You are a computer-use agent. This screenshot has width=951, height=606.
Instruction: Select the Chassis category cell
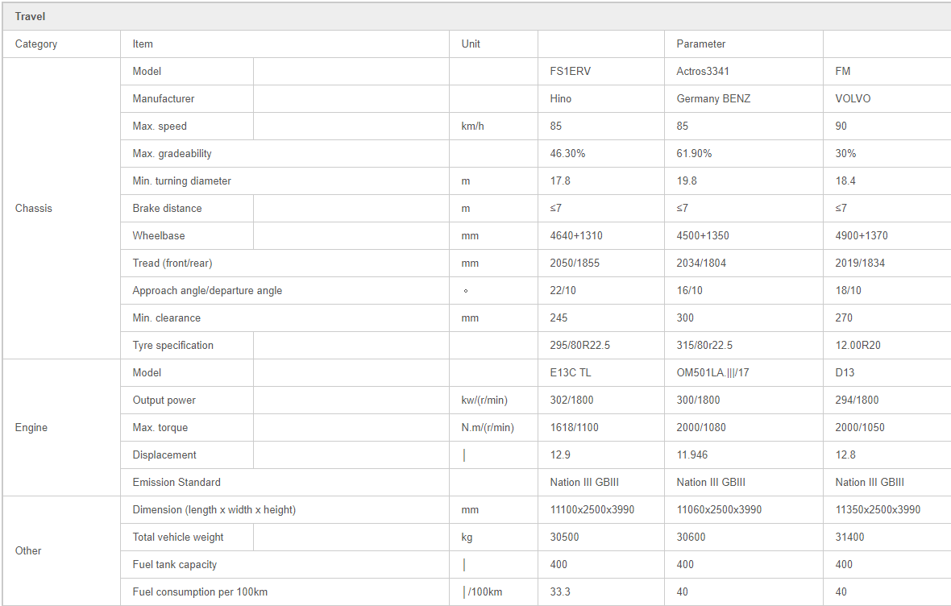tap(33, 208)
